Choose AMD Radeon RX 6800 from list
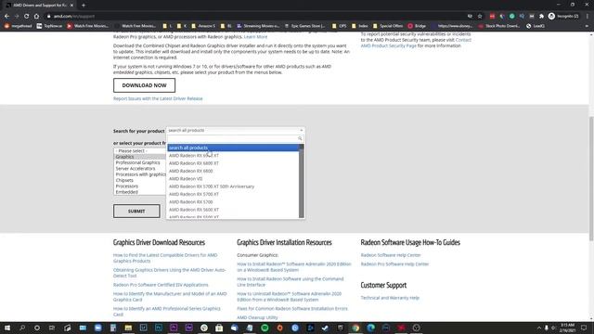Viewport: 594px width, 334px height. pyautogui.click(x=190, y=171)
